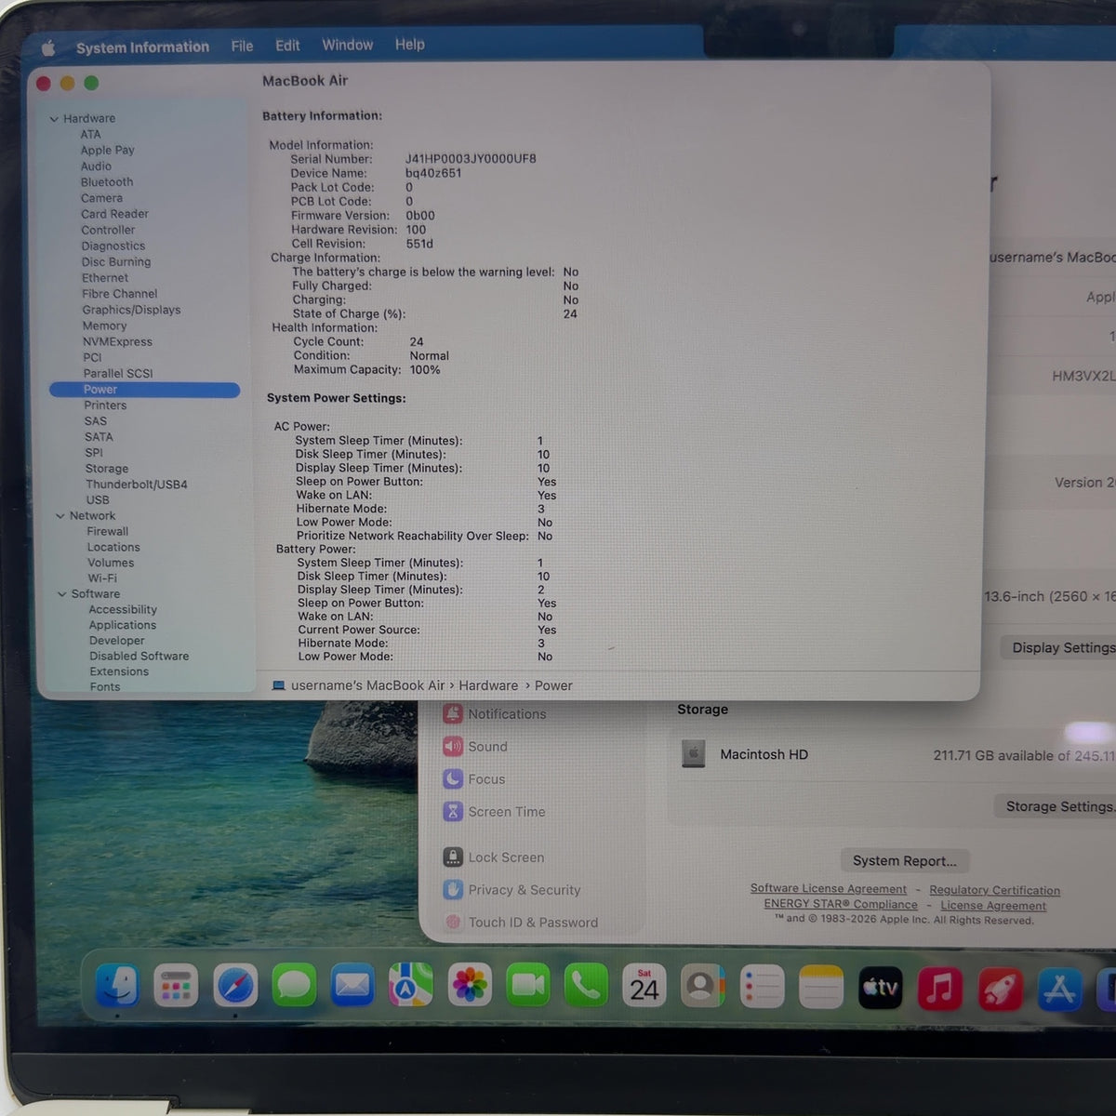
Task: Select Wi-Fi under Network
Action: pos(102,578)
